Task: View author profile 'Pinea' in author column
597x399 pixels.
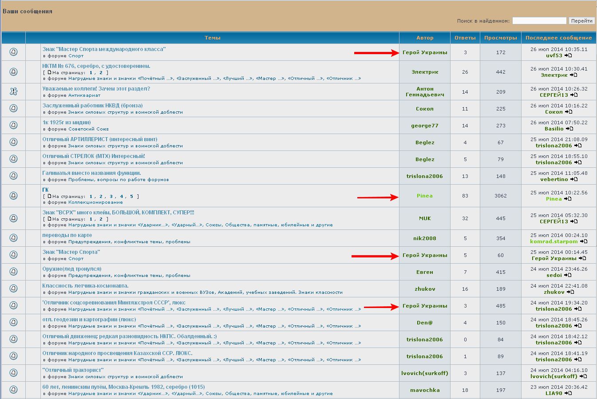Action: (x=424, y=196)
